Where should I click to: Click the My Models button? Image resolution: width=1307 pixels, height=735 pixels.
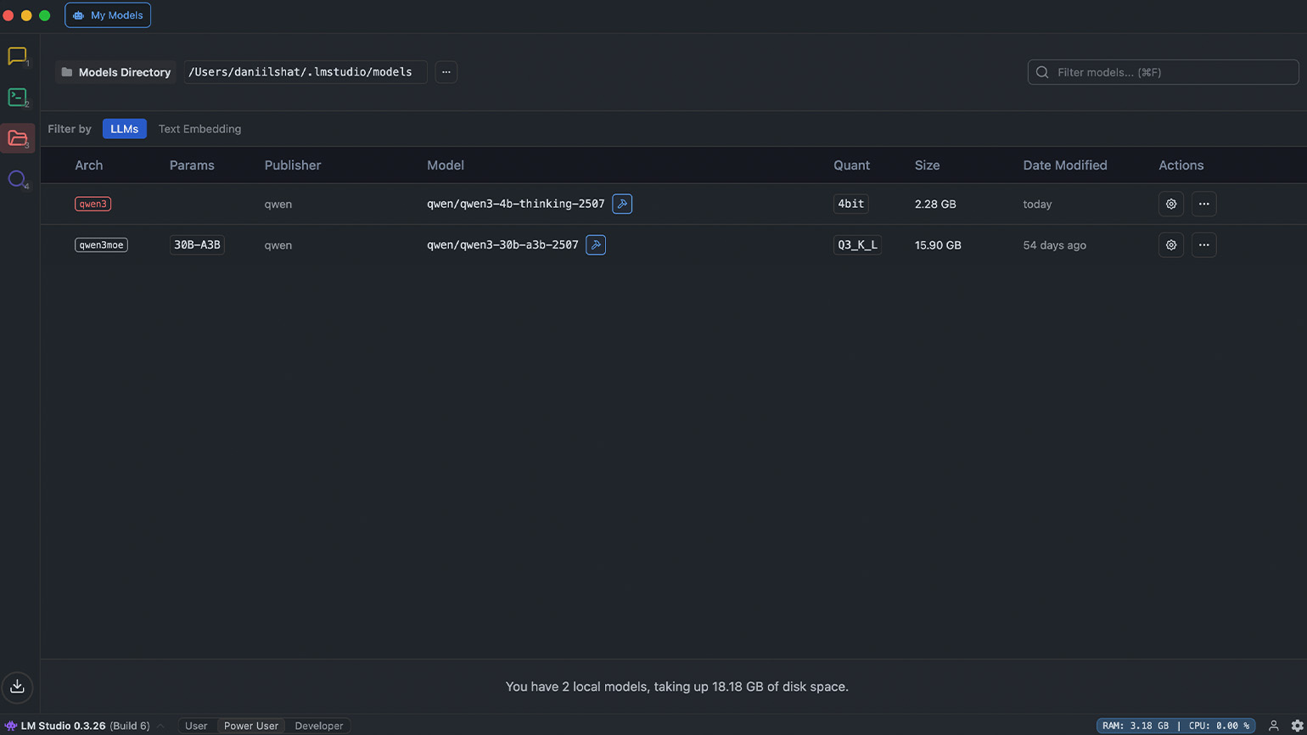[x=108, y=15]
